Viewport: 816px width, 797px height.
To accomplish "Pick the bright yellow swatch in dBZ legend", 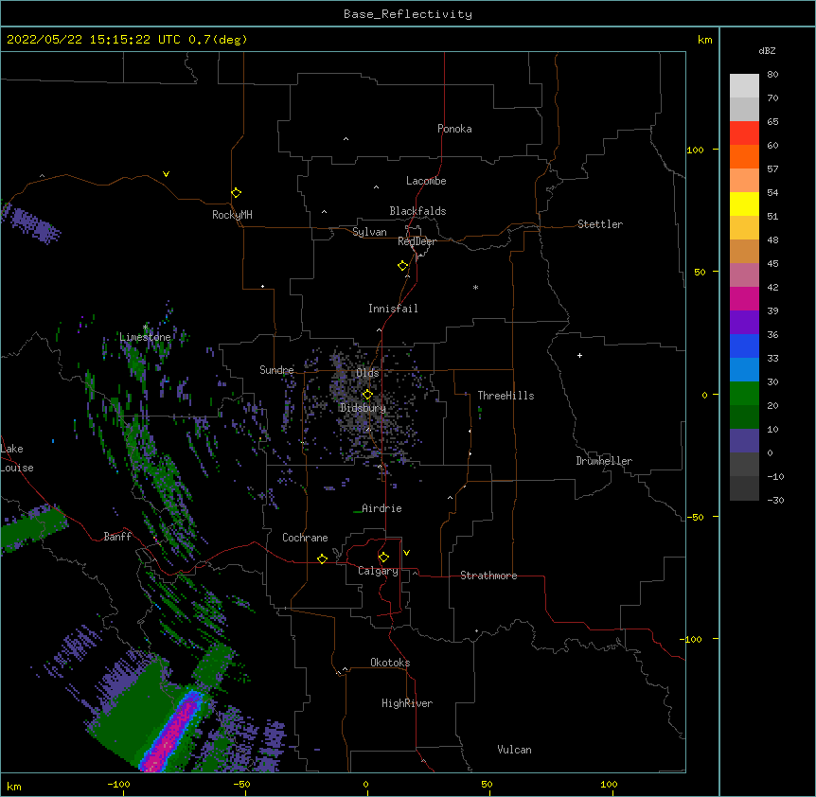I will coord(744,204).
